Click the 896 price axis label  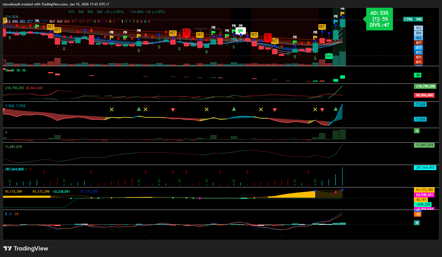(x=419, y=33)
